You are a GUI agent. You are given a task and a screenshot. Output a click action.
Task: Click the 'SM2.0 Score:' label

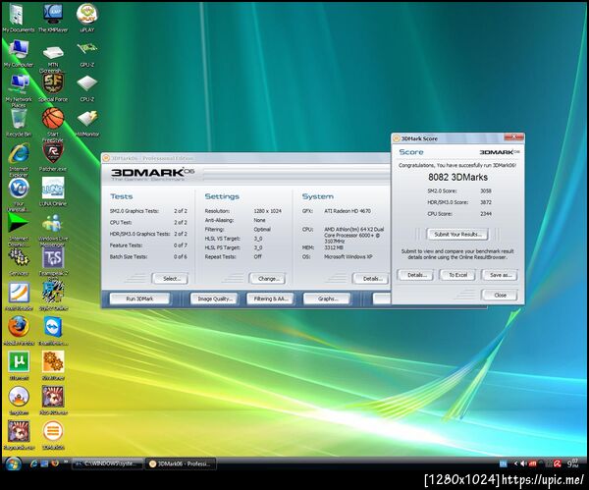click(442, 191)
